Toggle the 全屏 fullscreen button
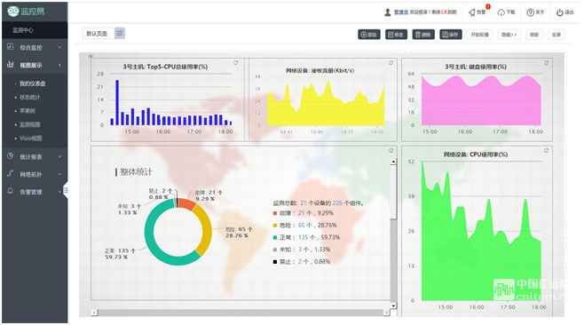Screen dimensions: 584x325 click(556, 35)
